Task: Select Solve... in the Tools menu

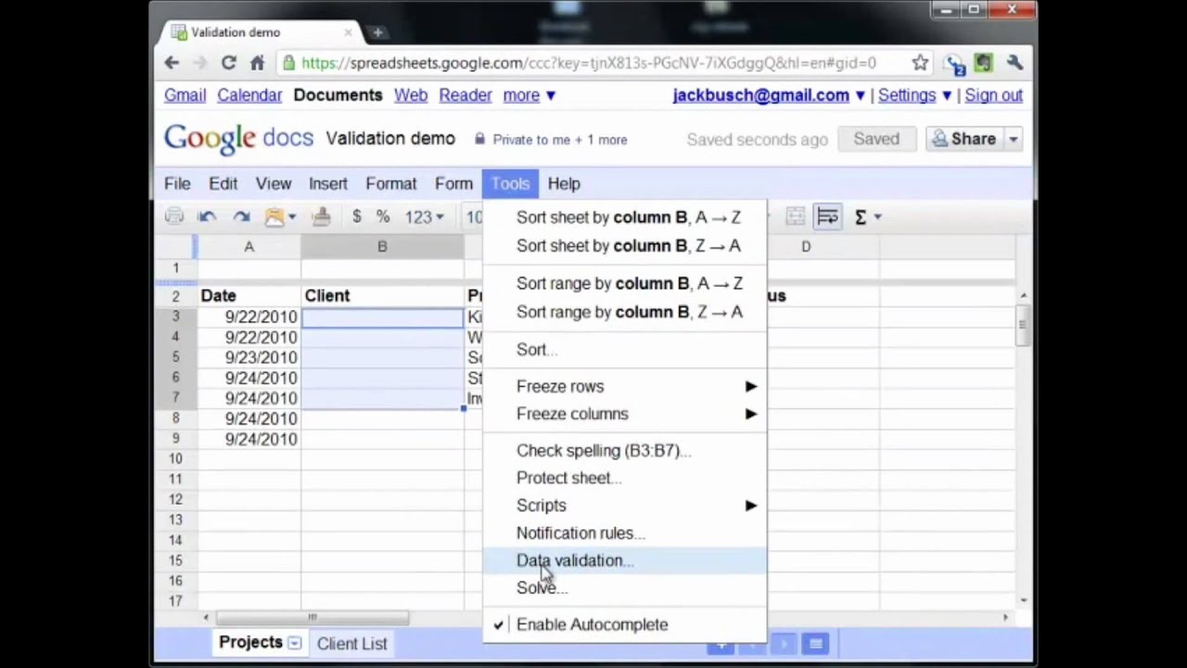Action: click(x=626, y=587)
